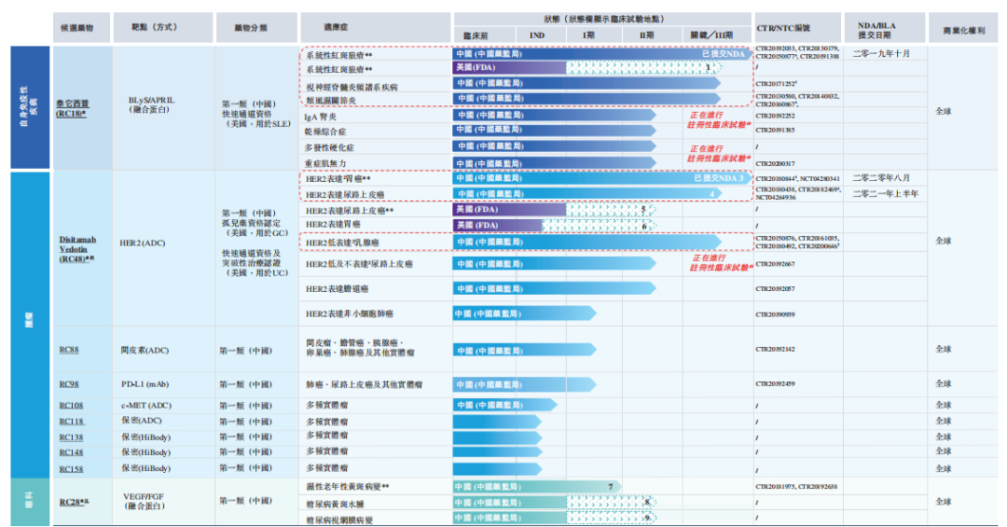Viewport: 1007px width, 527px height.
Task: Click the 乾燥綜合症 indication
Action: pyautogui.click(x=325, y=132)
